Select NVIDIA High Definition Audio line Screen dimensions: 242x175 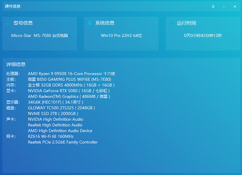pyautogui.click(x=55, y=119)
